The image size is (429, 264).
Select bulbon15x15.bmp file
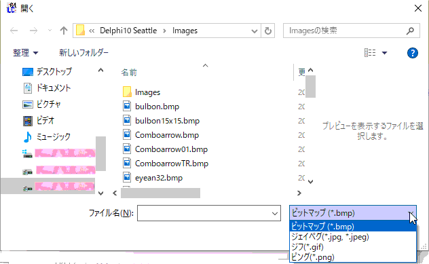tap(167, 121)
